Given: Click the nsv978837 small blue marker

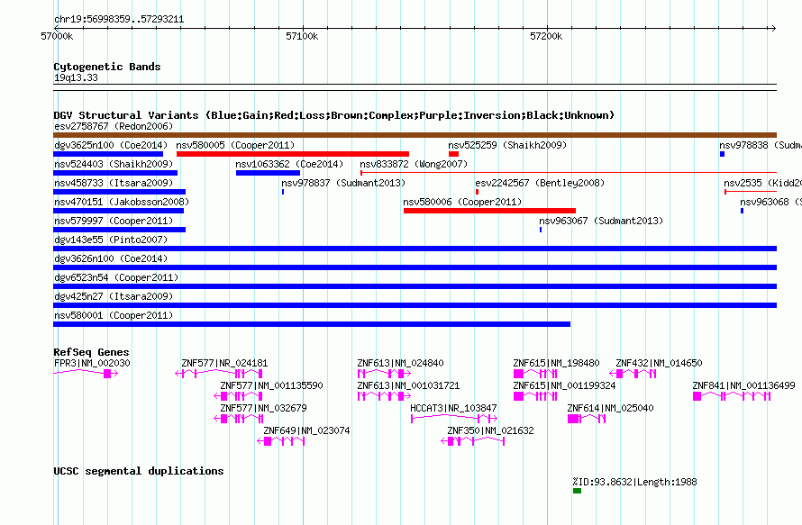Looking at the screenshot, I should pyautogui.click(x=283, y=192).
